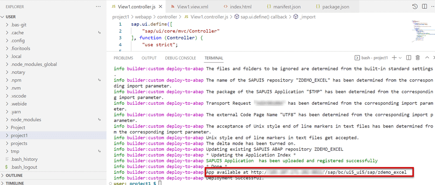
Task: Open Explorer more actions ellipsis menu
Action: (98, 6)
